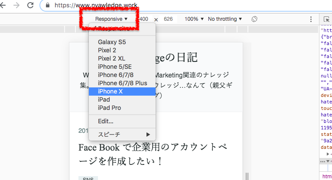The width and height of the screenshot is (332, 180).
Task: Click the viewport height field 626
Action: (168, 19)
